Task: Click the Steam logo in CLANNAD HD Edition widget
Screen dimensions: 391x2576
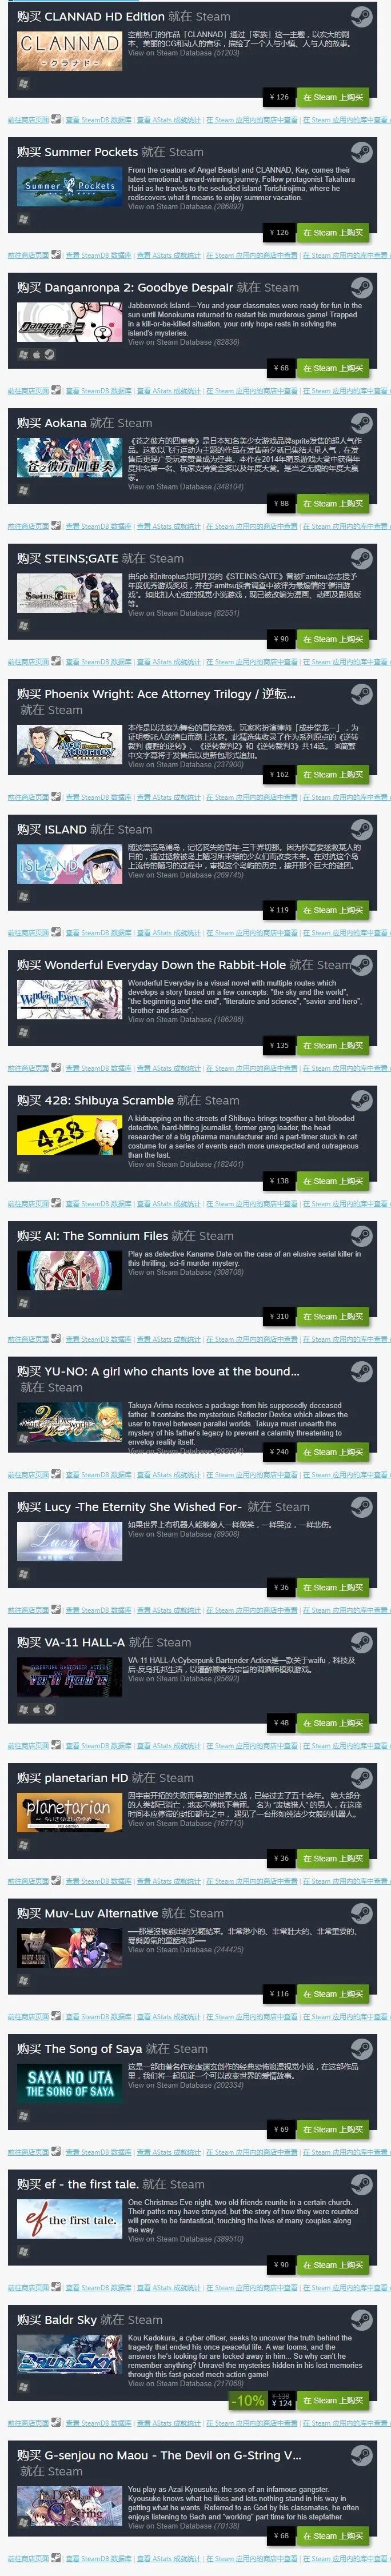Action: pyautogui.click(x=362, y=18)
